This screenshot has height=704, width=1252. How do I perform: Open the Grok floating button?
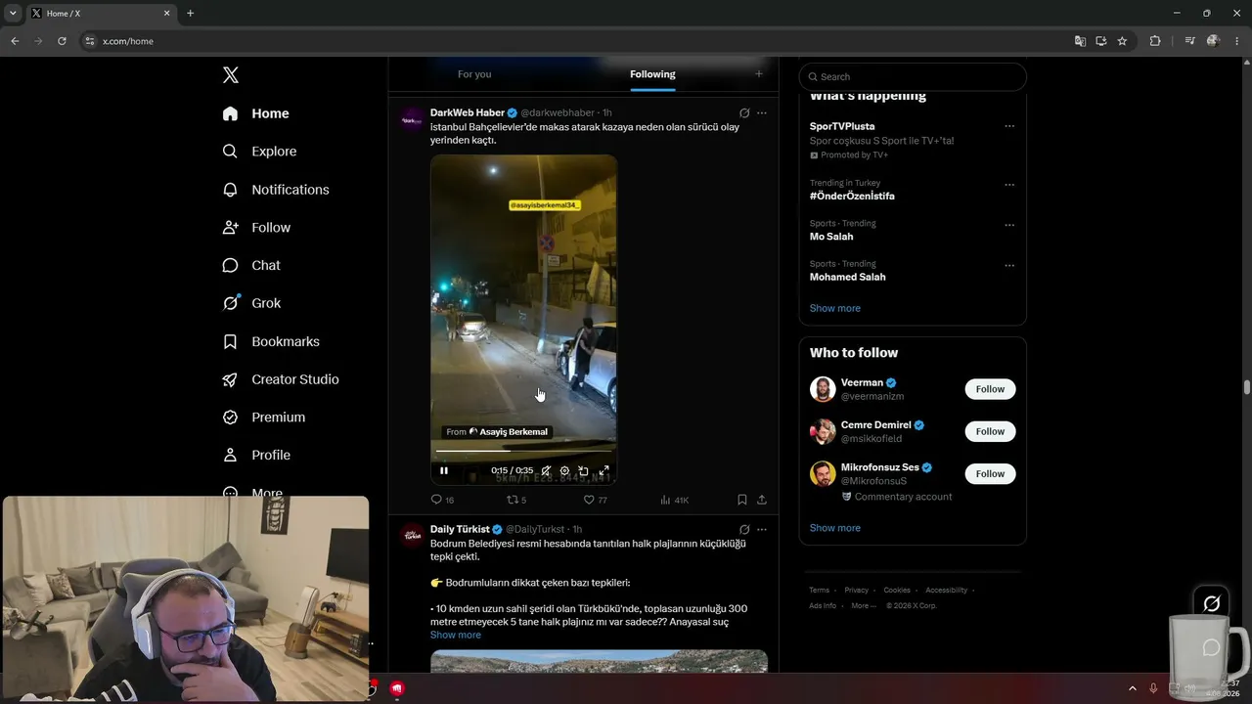point(1211,603)
